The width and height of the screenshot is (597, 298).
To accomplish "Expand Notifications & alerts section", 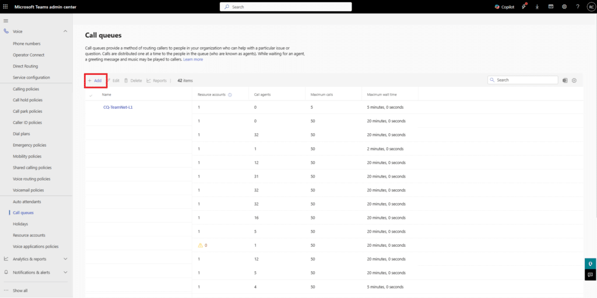I will [65, 272].
